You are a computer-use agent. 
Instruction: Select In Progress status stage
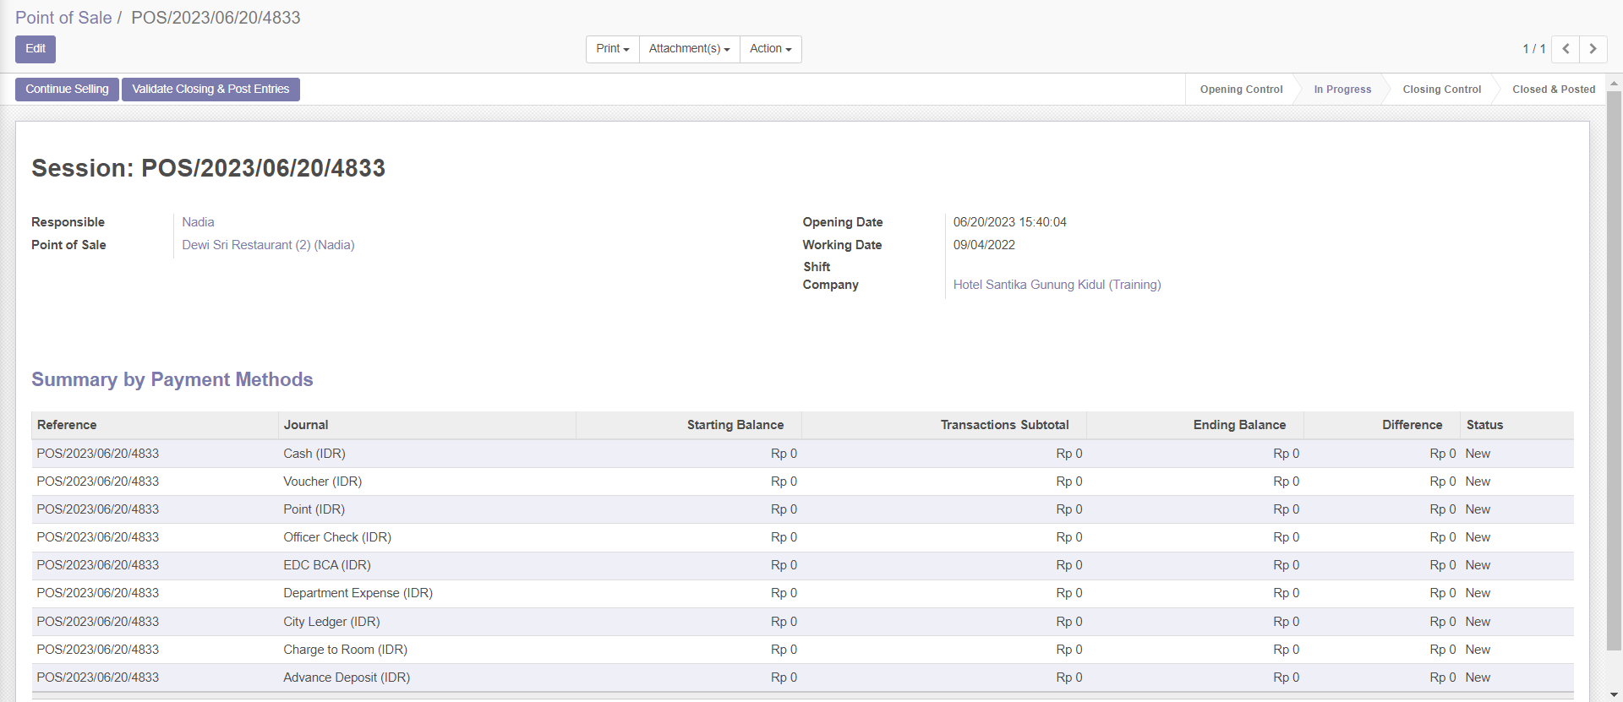click(x=1342, y=90)
